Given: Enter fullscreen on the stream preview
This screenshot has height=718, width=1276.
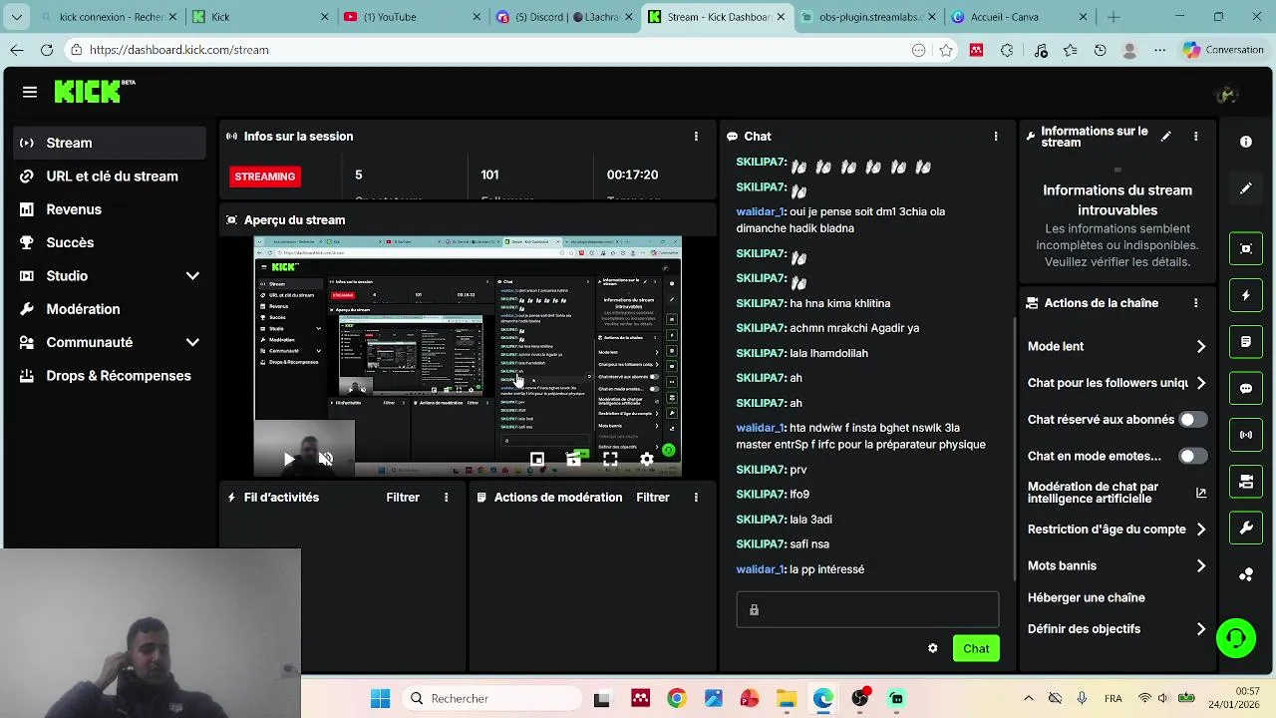Looking at the screenshot, I should 610,459.
